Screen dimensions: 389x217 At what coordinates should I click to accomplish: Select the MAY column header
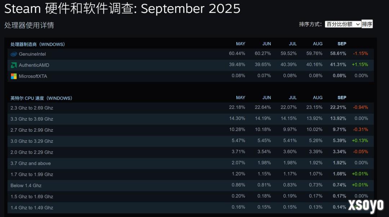click(241, 44)
